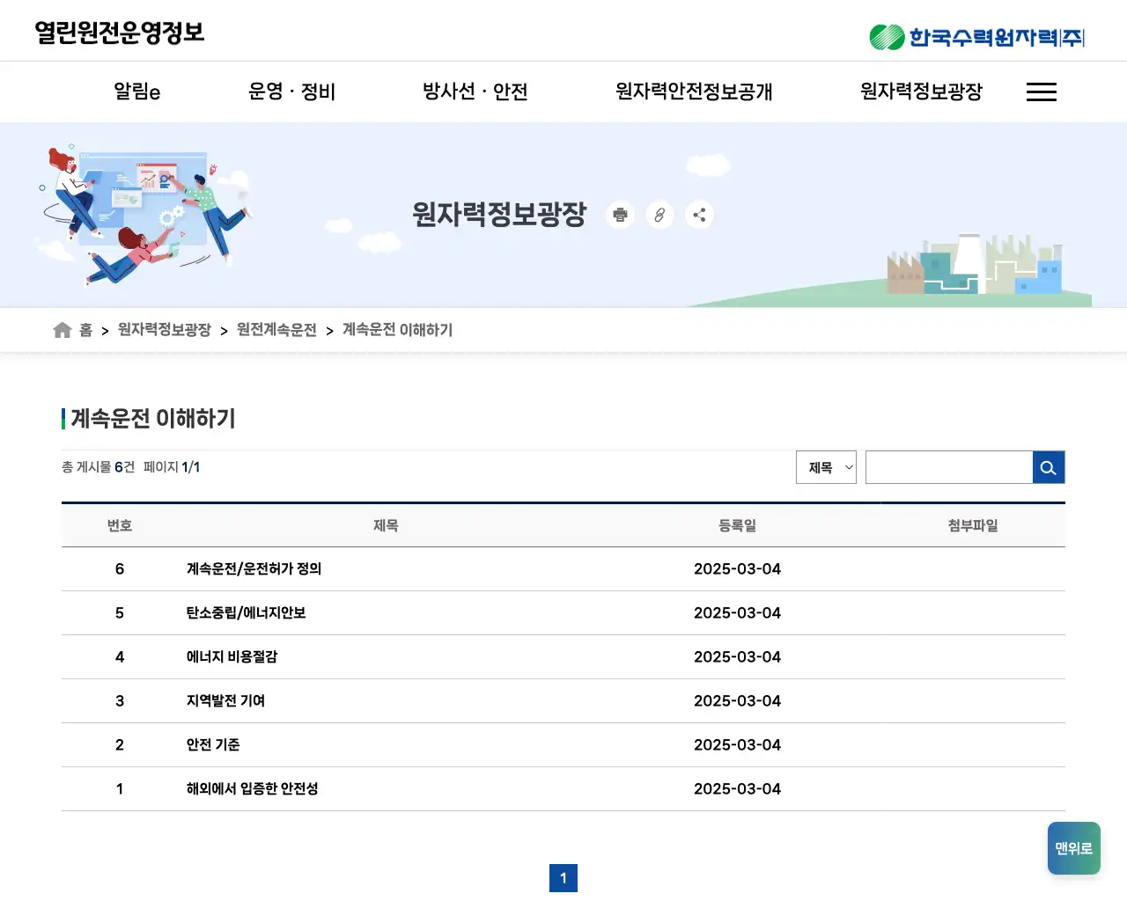The height and width of the screenshot is (901, 1127).
Task: Open post 지역발전 기여
Action: pos(225,701)
